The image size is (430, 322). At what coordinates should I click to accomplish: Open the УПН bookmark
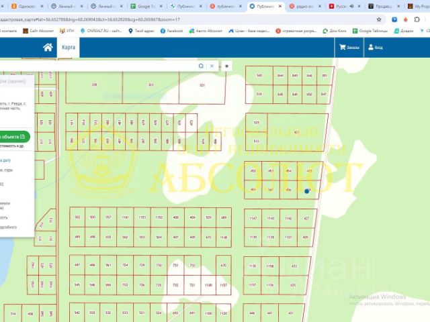[x=67, y=31]
